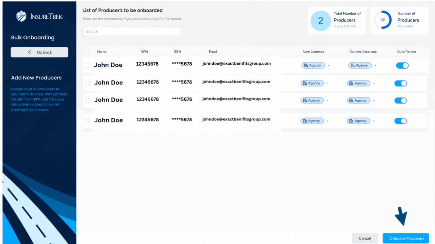Screen dimensions: 435x244
Task: Disable Auto Renew for the first producer
Action: pyautogui.click(x=402, y=65)
